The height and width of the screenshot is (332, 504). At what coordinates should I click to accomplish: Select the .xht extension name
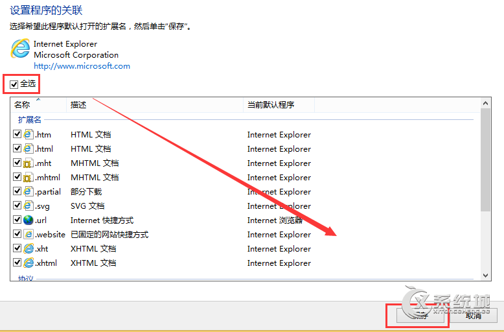41,249
